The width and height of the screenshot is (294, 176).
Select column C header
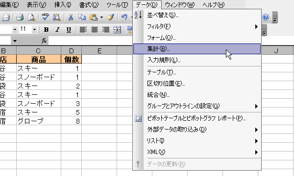point(39,50)
